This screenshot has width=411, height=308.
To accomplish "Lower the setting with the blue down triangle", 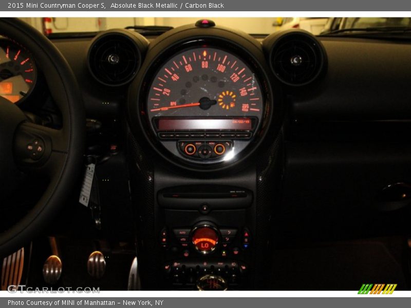I will 246,246.
